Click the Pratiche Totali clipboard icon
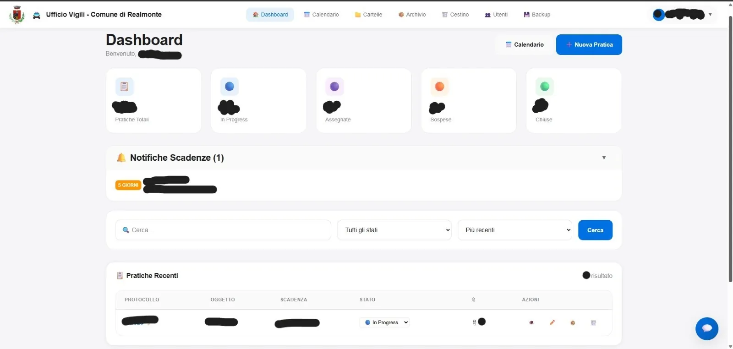 [x=124, y=86]
